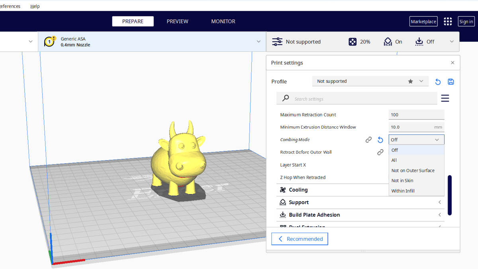The width and height of the screenshot is (478, 269).
Task: Click the hamburger settings visibility menu icon
Action: (445, 98)
